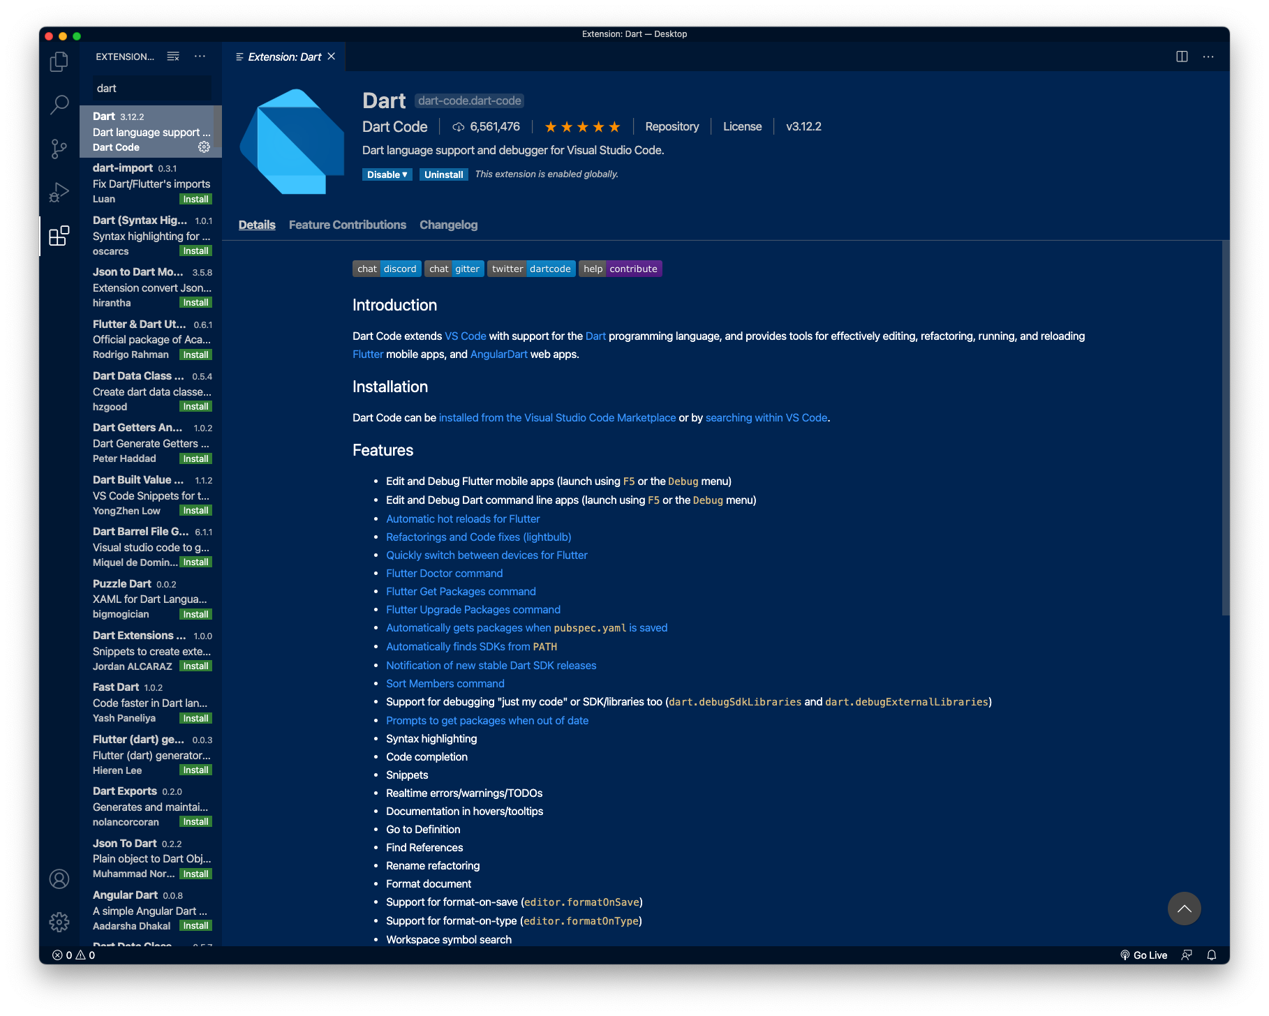Screen dimensions: 1269x1016
Task: Click the v3.12.2 version label
Action: point(803,126)
